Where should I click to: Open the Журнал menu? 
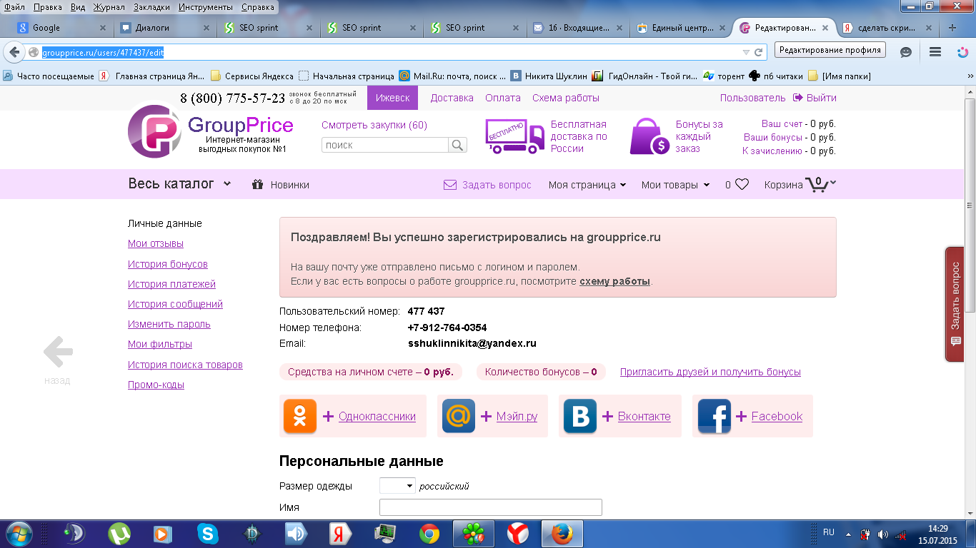click(x=109, y=7)
